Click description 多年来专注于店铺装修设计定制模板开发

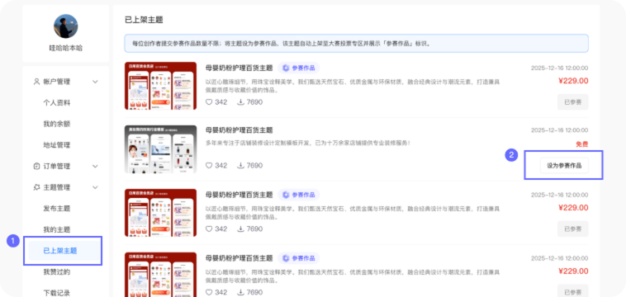click(308, 143)
